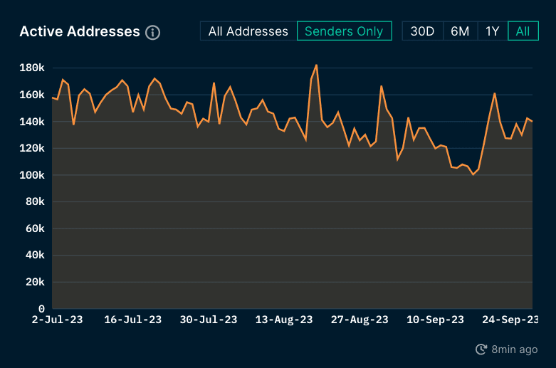The width and height of the screenshot is (556, 368).
Task: Set time range to 1Y
Action: point(493,31)
